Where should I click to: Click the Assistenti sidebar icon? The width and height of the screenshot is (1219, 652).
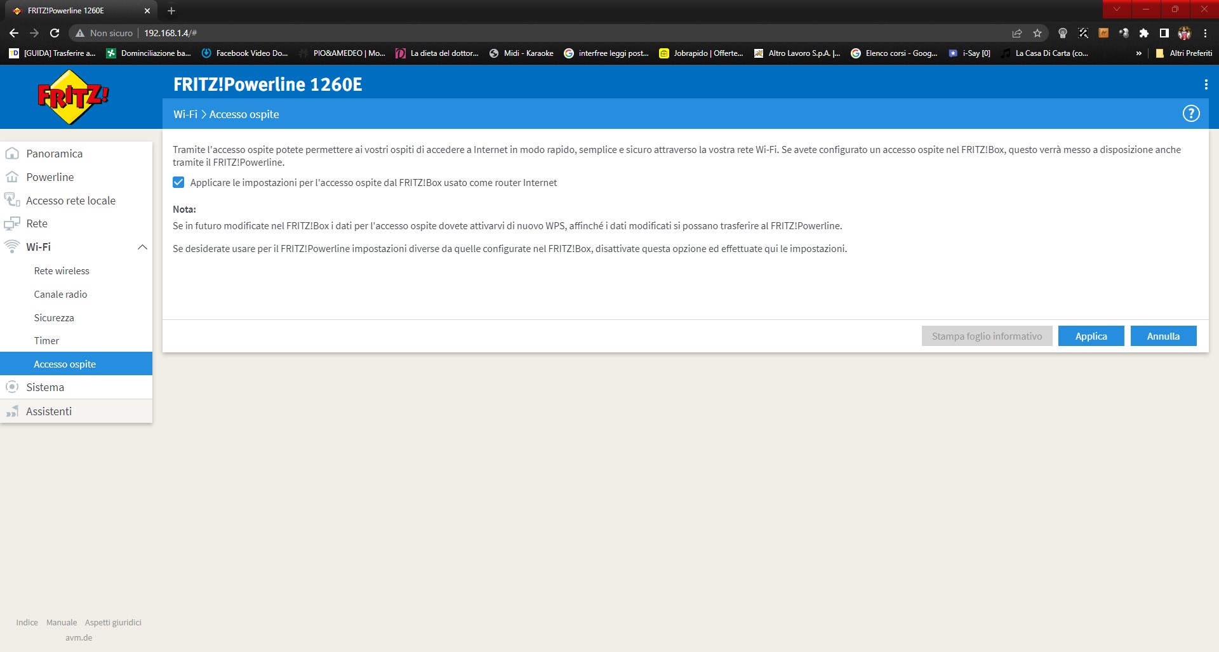pyautogui.click(x=12, y=411)
